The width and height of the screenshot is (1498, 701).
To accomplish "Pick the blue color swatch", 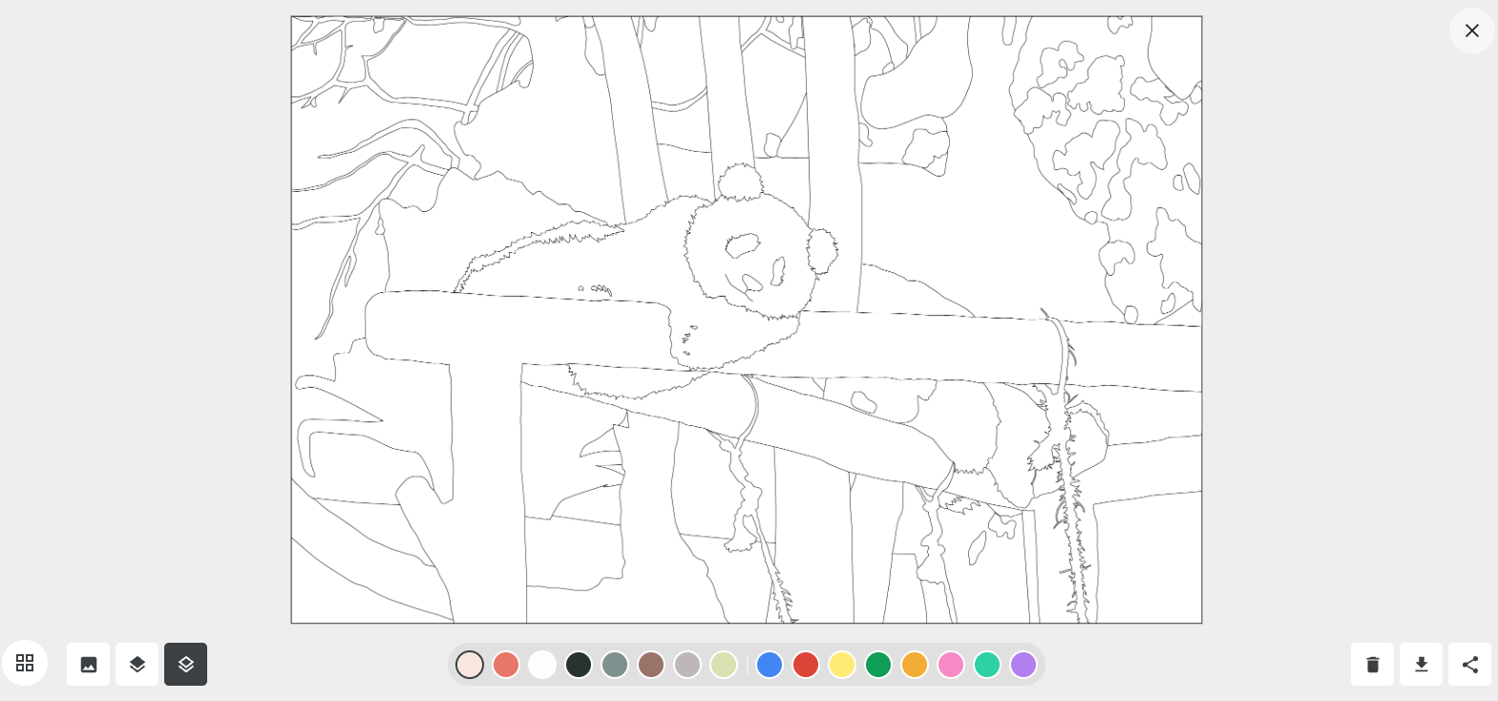I will pyautogui.click(x=770, y=665).
